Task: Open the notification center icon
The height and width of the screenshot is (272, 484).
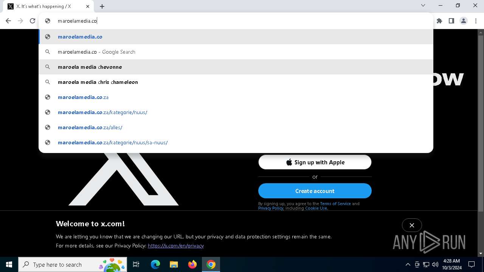Action: coord(472,264)
